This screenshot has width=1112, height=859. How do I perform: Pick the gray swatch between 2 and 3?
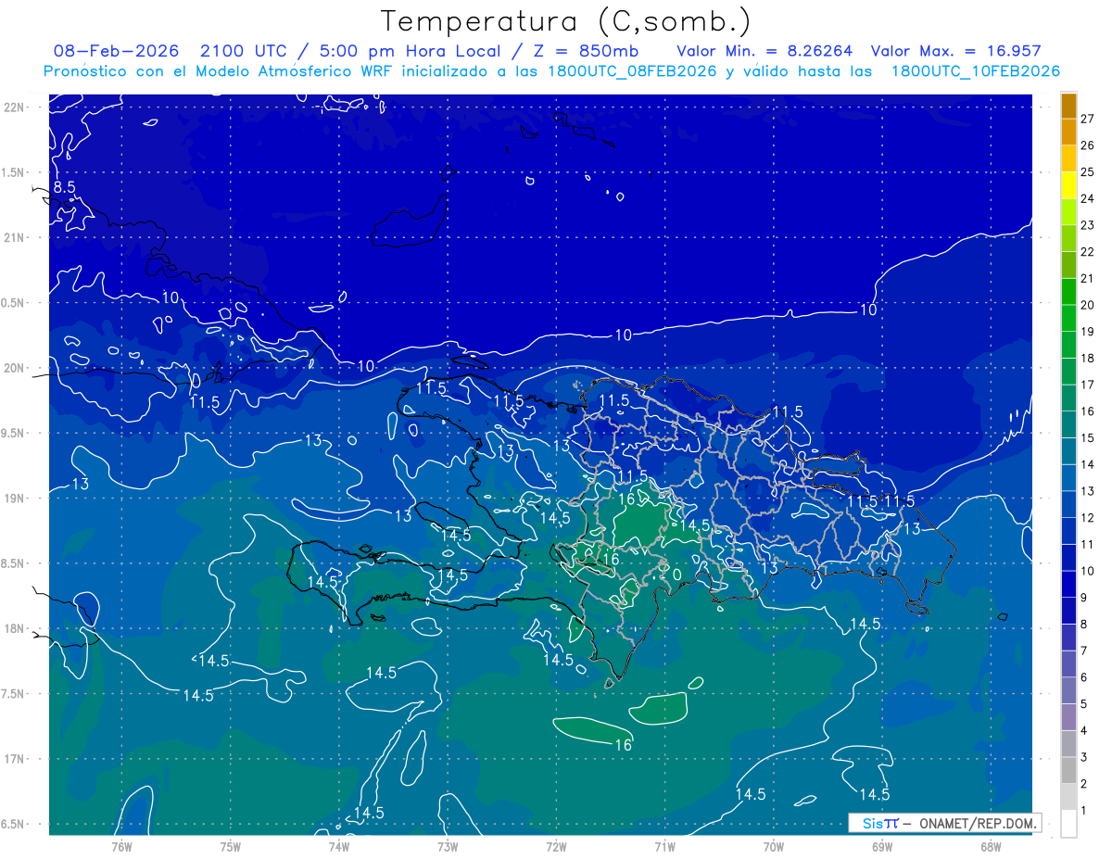click(1069, 771)
